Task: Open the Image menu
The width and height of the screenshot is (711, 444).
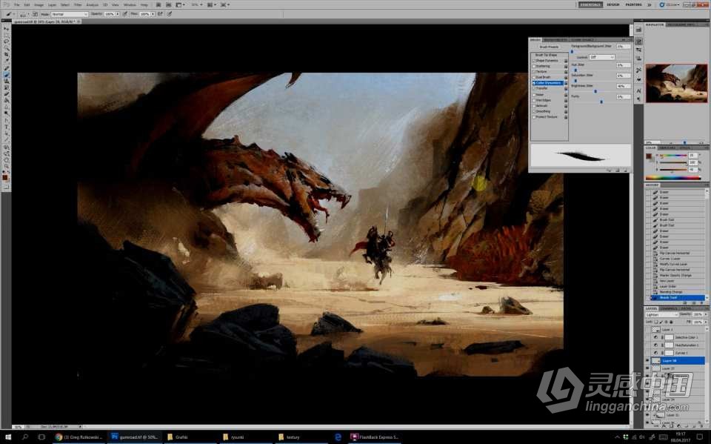Action: [x=39, y=4]
